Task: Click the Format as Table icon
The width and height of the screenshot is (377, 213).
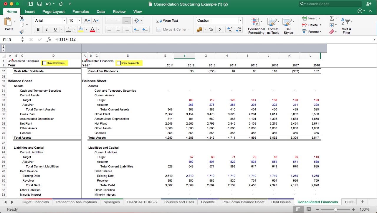Action: coord(273,25)
